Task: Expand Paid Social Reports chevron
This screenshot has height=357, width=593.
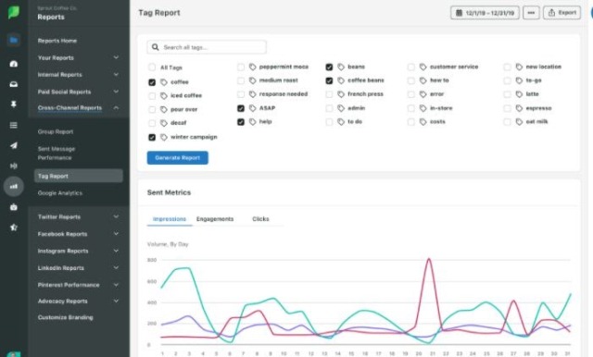Action: pos(116,92)
